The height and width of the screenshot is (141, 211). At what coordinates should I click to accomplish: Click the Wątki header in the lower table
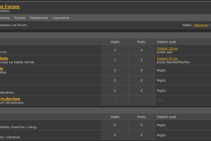tap(115, 117)
